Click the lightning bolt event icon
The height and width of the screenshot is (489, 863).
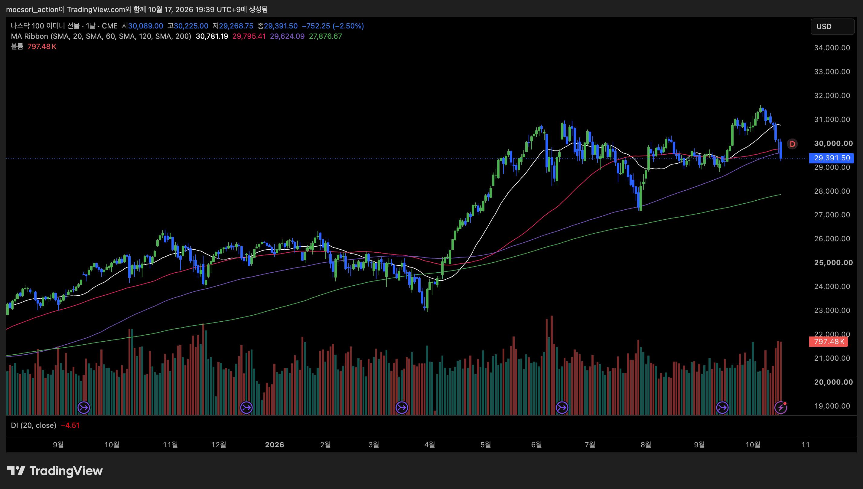pyautogui.click(x=780, y=408)
